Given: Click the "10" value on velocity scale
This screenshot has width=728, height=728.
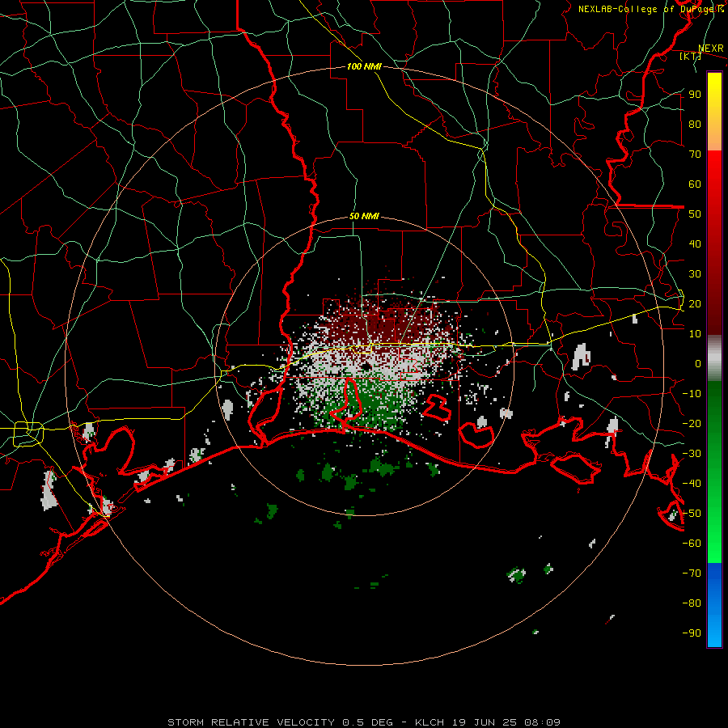Looking at the screenshot, I should point(695,334).
